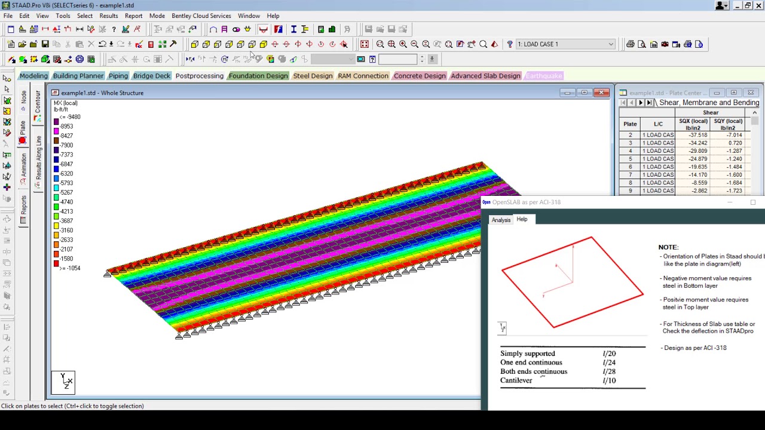
Task: Select the Animation vertical page tab
Action: pyautogui.click(x=23, y=168)
